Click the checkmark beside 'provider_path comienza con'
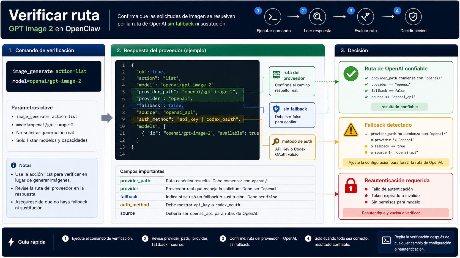 tap(366, 78)
